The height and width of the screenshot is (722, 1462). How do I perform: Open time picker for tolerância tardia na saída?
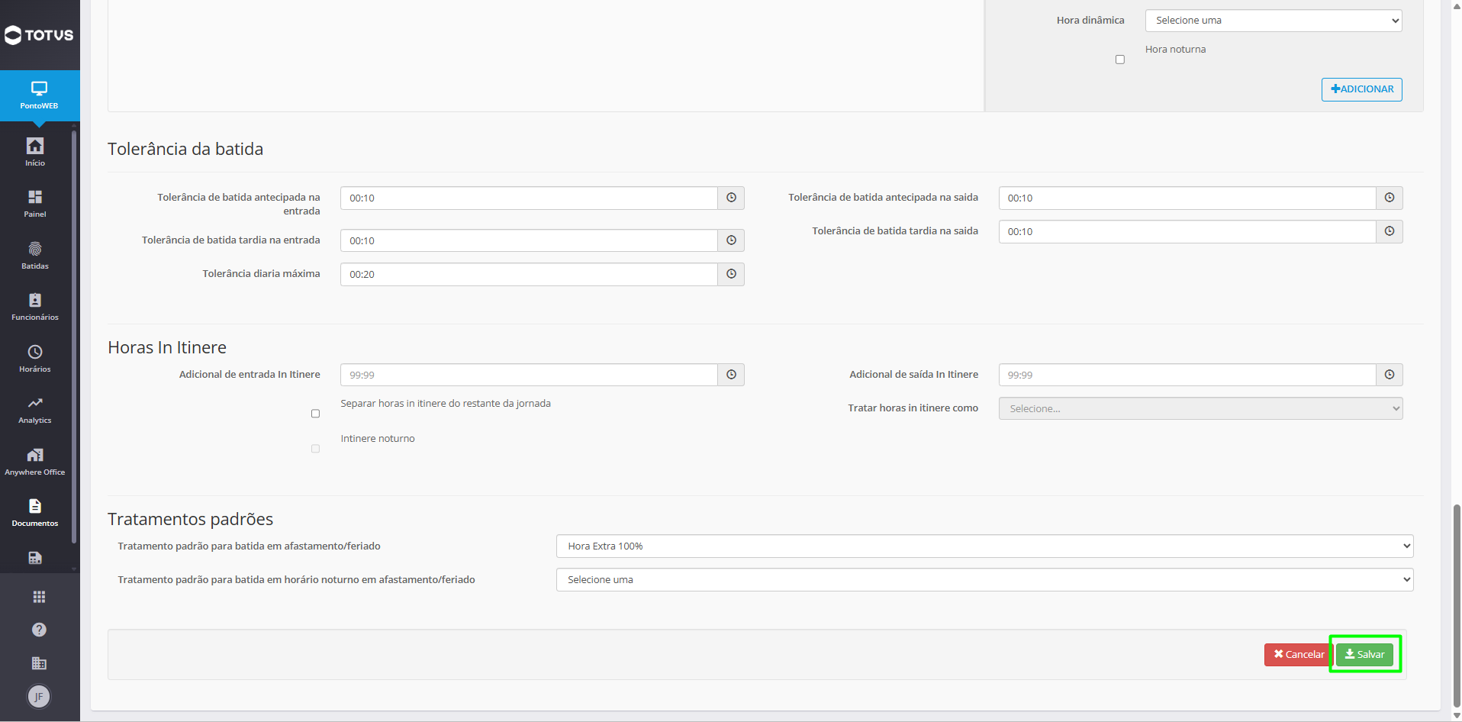click(x=1390, y=231)
